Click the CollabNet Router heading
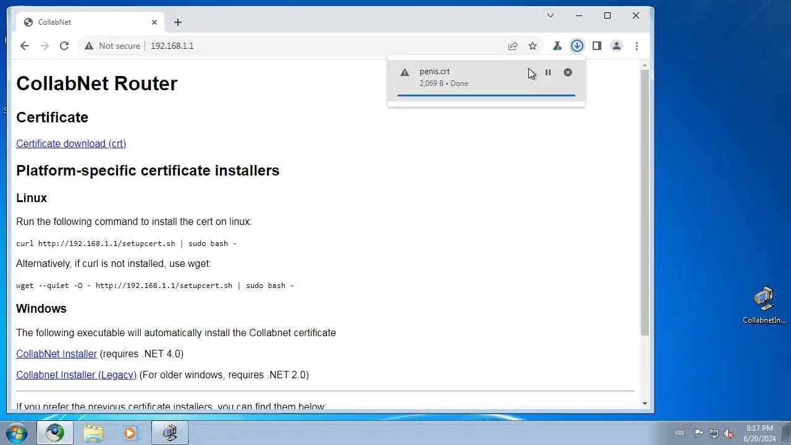This screenshot has width=791, height=445. (96, 83)
